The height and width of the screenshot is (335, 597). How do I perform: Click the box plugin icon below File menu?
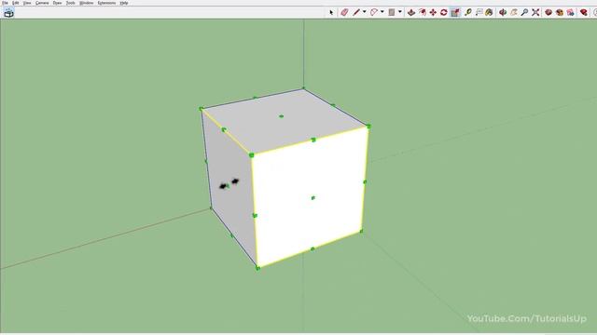8,13
